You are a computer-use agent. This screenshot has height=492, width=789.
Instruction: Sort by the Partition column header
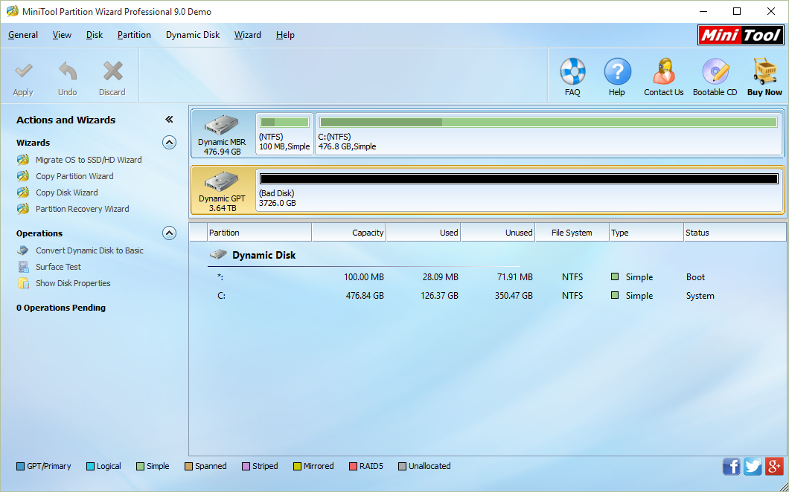coord(259,233)
